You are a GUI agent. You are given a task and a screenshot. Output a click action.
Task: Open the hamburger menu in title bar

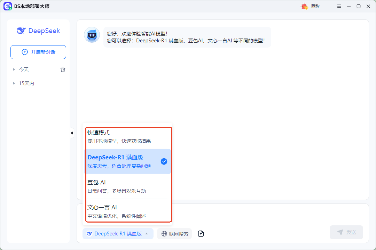(339, 6)
